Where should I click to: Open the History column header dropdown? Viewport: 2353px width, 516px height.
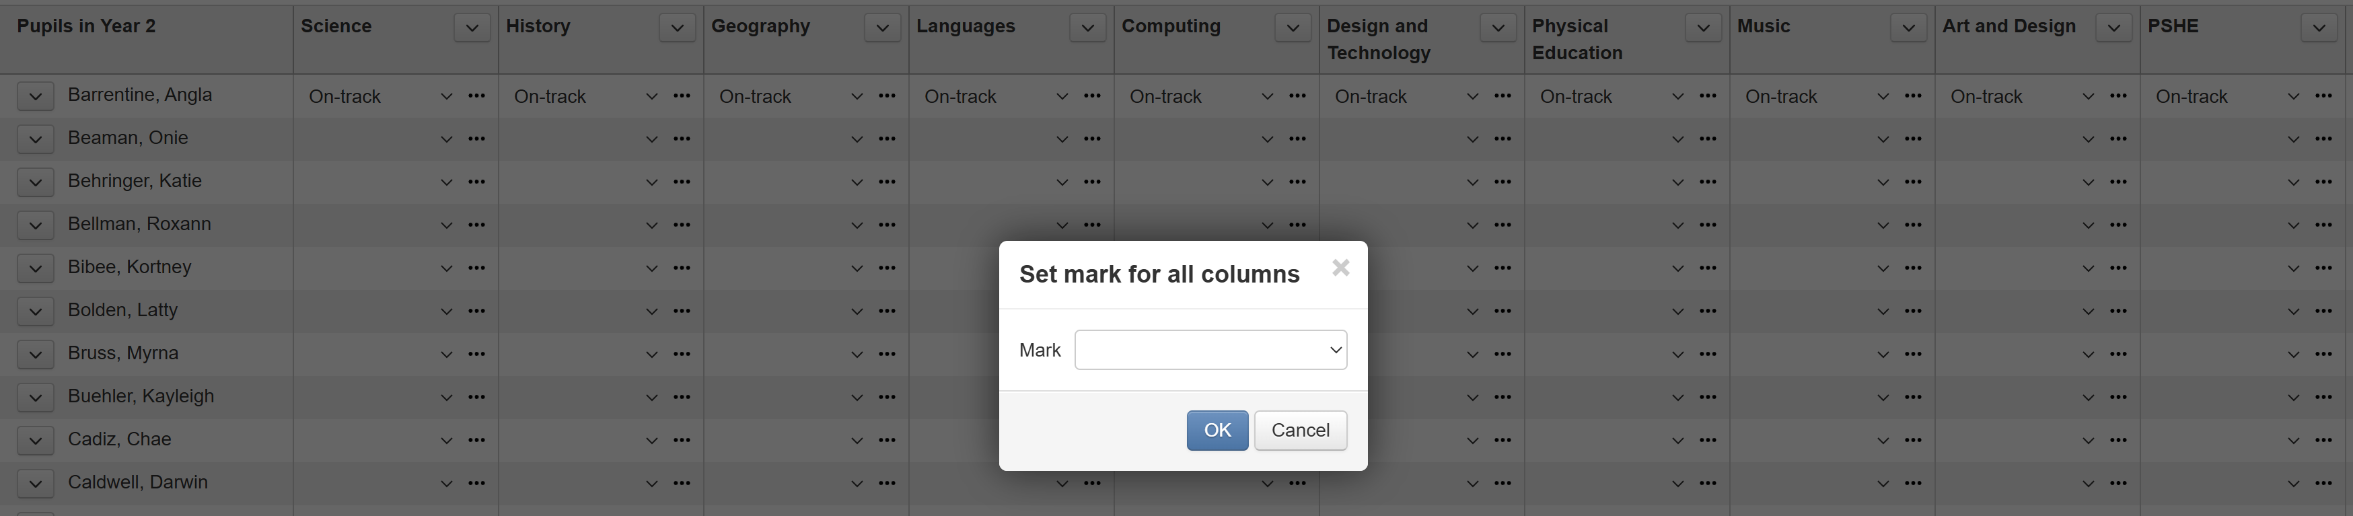coord(677,28)
